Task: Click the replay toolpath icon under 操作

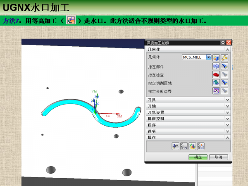Action: coord(184,146)
